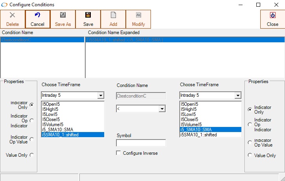
Task: Expand the left Choose TimeFrame dropdown
Action: tap(101, 95)
